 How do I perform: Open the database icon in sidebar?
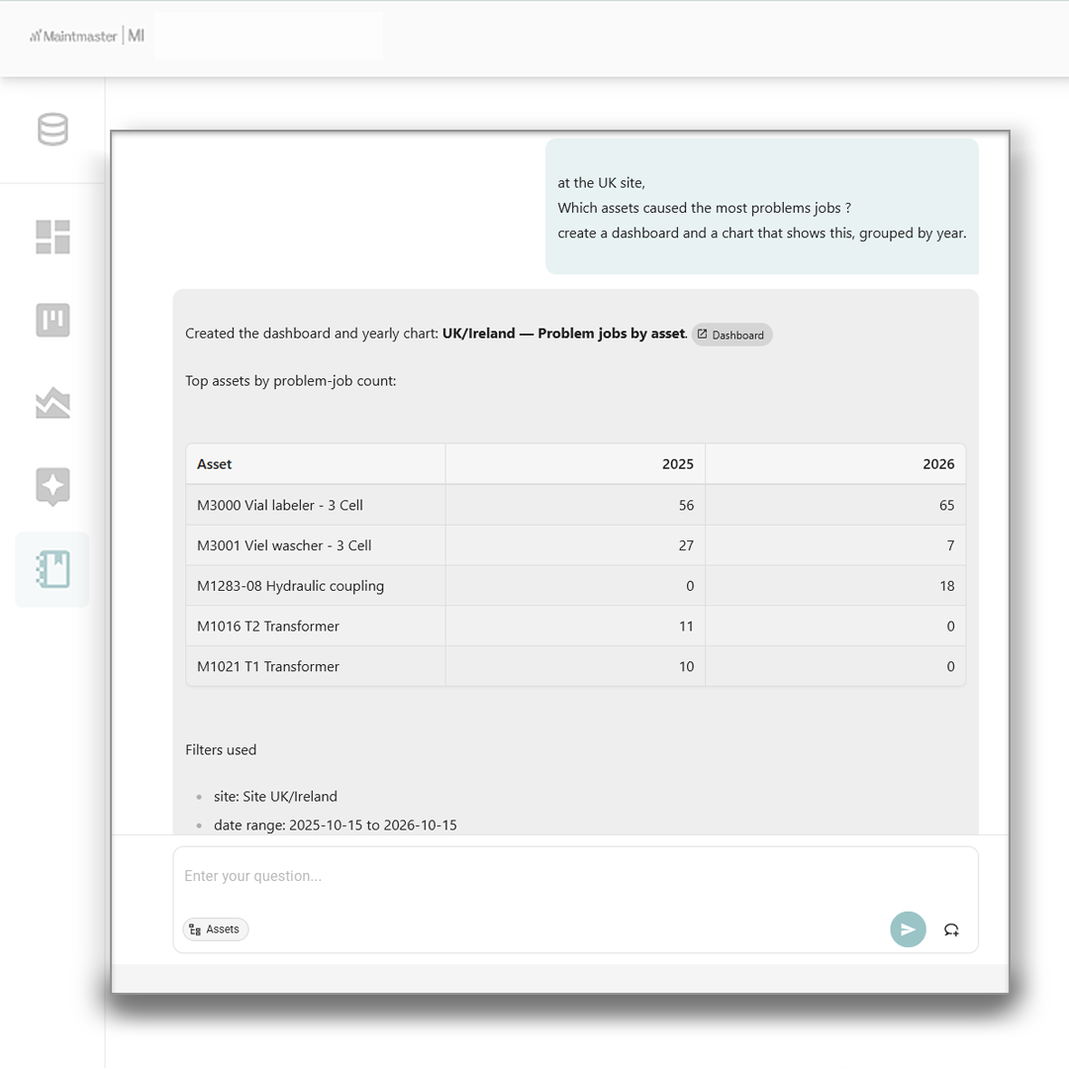coord(52,130)
